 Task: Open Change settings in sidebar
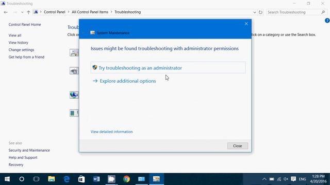[x=21, y=50]
